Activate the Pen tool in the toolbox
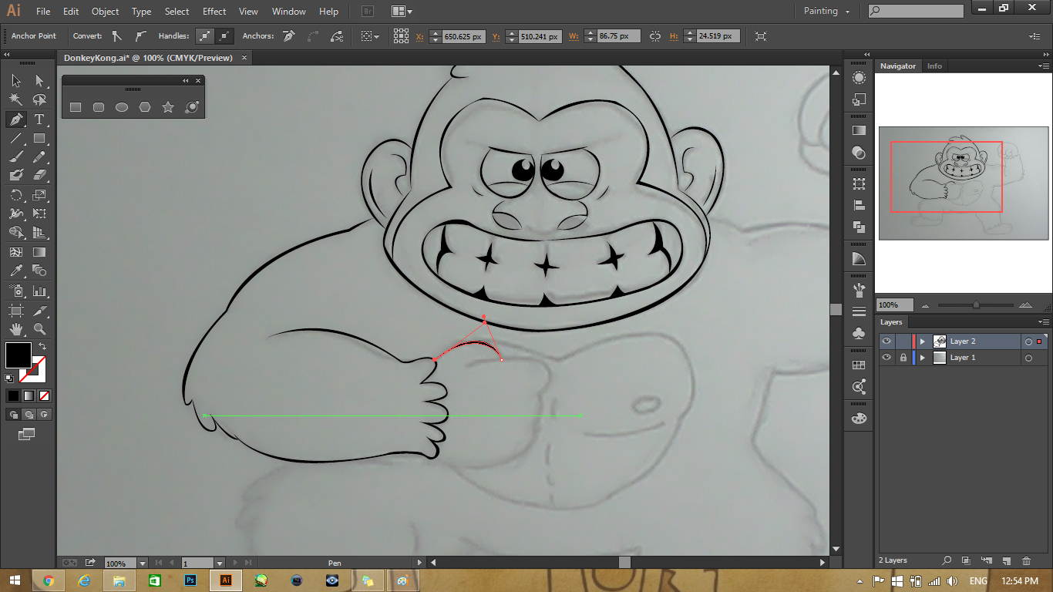Viewport: 1053px width, 592px height. [16, 119]
